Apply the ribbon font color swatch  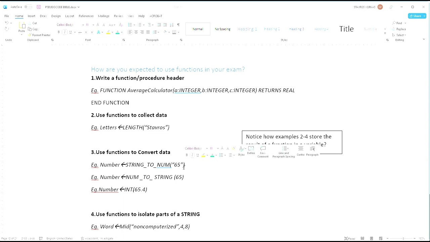118,32
